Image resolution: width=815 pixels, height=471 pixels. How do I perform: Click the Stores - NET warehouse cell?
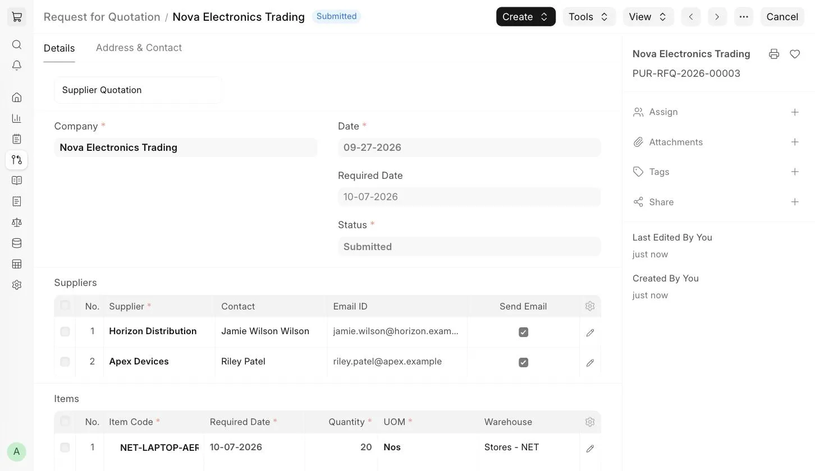(x=529, y=447)
